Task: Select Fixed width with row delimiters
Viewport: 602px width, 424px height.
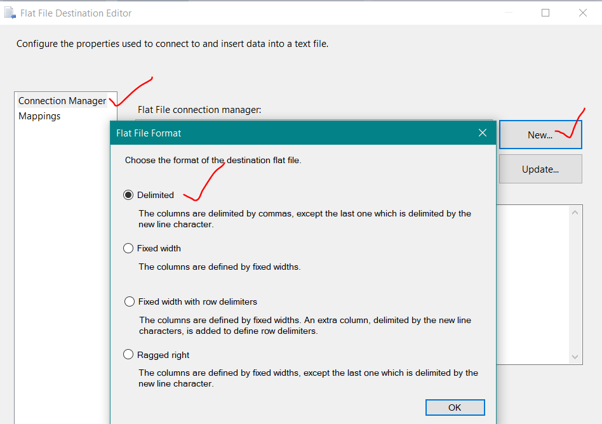Action: tap(130, 301)
